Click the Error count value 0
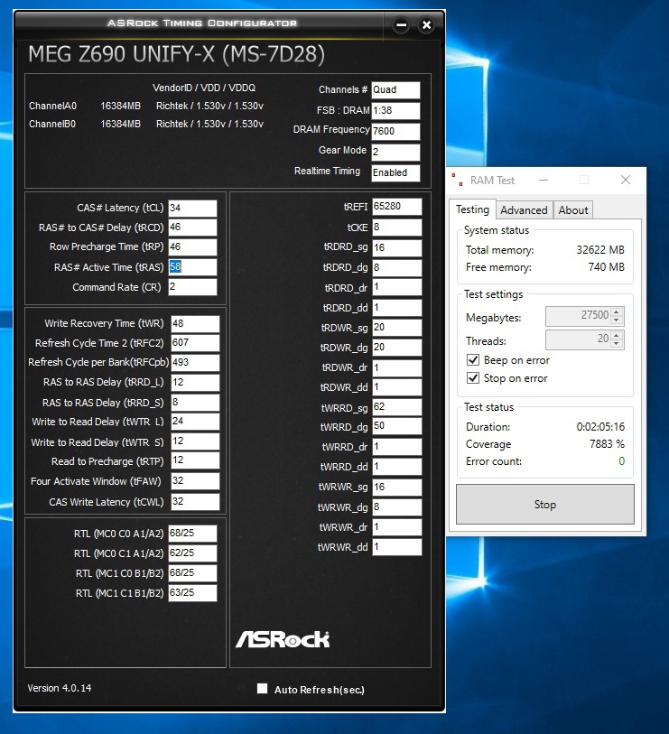Image resolution: width=669 pixels, height=734 pixels. [x=622, y=461]
